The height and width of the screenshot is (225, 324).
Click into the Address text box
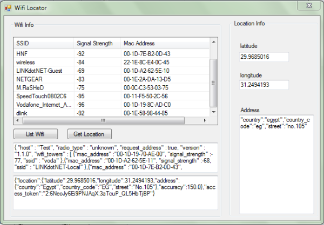coord(276,165)
